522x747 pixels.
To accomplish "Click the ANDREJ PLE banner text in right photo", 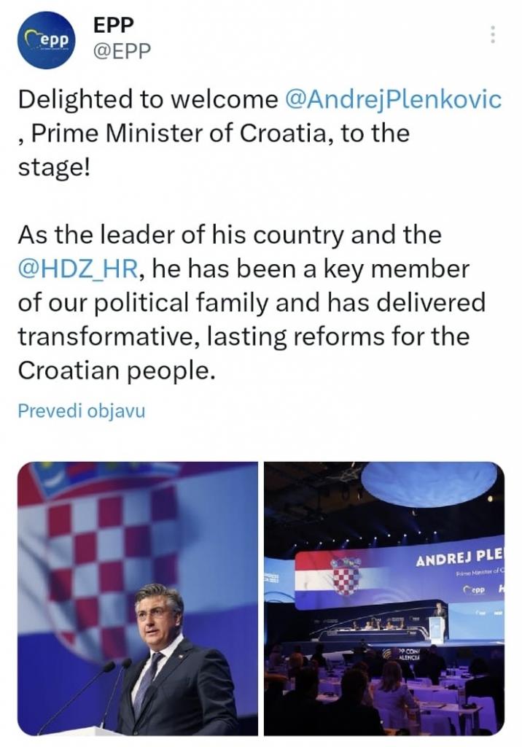I will (460, 557).
